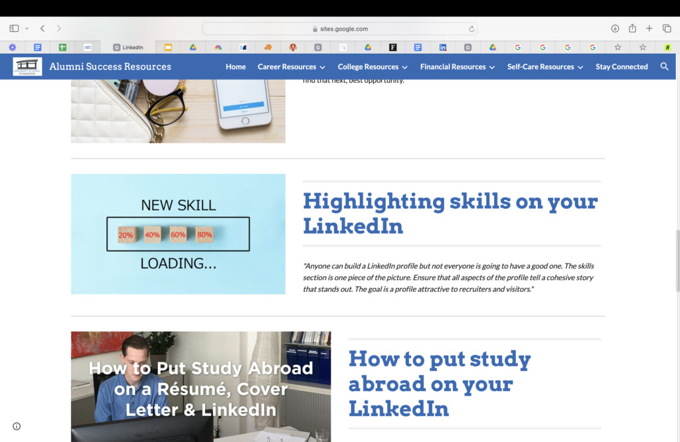Click the Alumni Success Resources site title
The width and height of the screenshot is (680, 442).
(110, 66)
